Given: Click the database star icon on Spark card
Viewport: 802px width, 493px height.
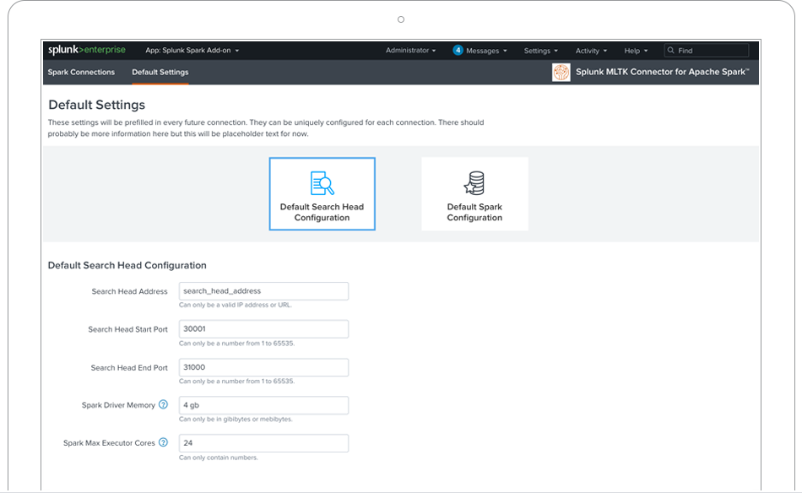Looking at the screenshot, I should pyautogui.click(x=474, y=183).
